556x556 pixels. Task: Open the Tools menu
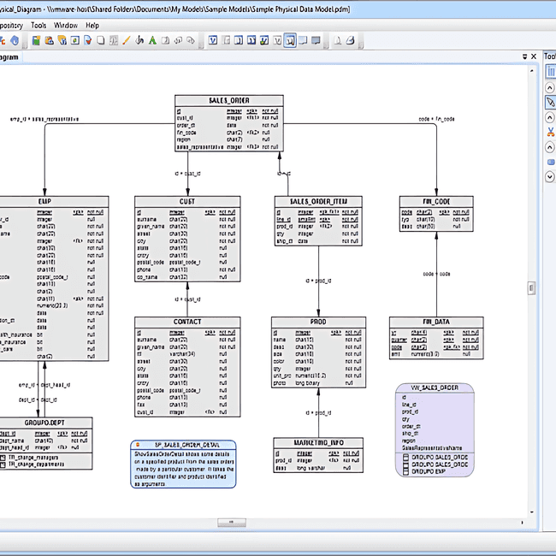pos(38,26)
